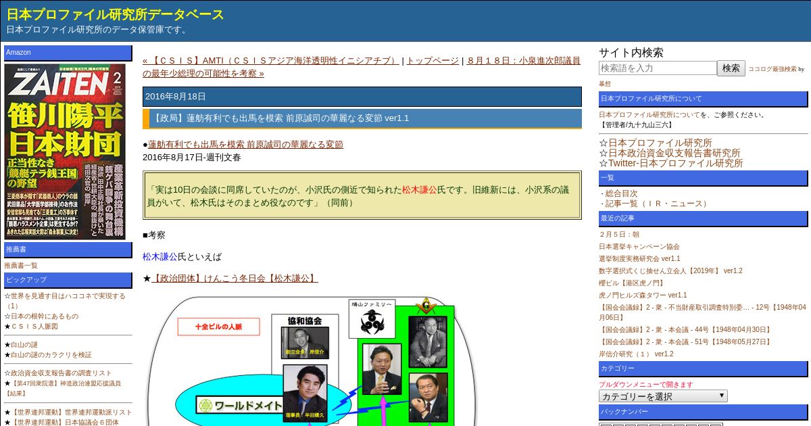The height and width of the screenshot is (426, 811).
Task: Open 推薦書一覧 link in left sidebar
Action: click(x=21, y=265)
